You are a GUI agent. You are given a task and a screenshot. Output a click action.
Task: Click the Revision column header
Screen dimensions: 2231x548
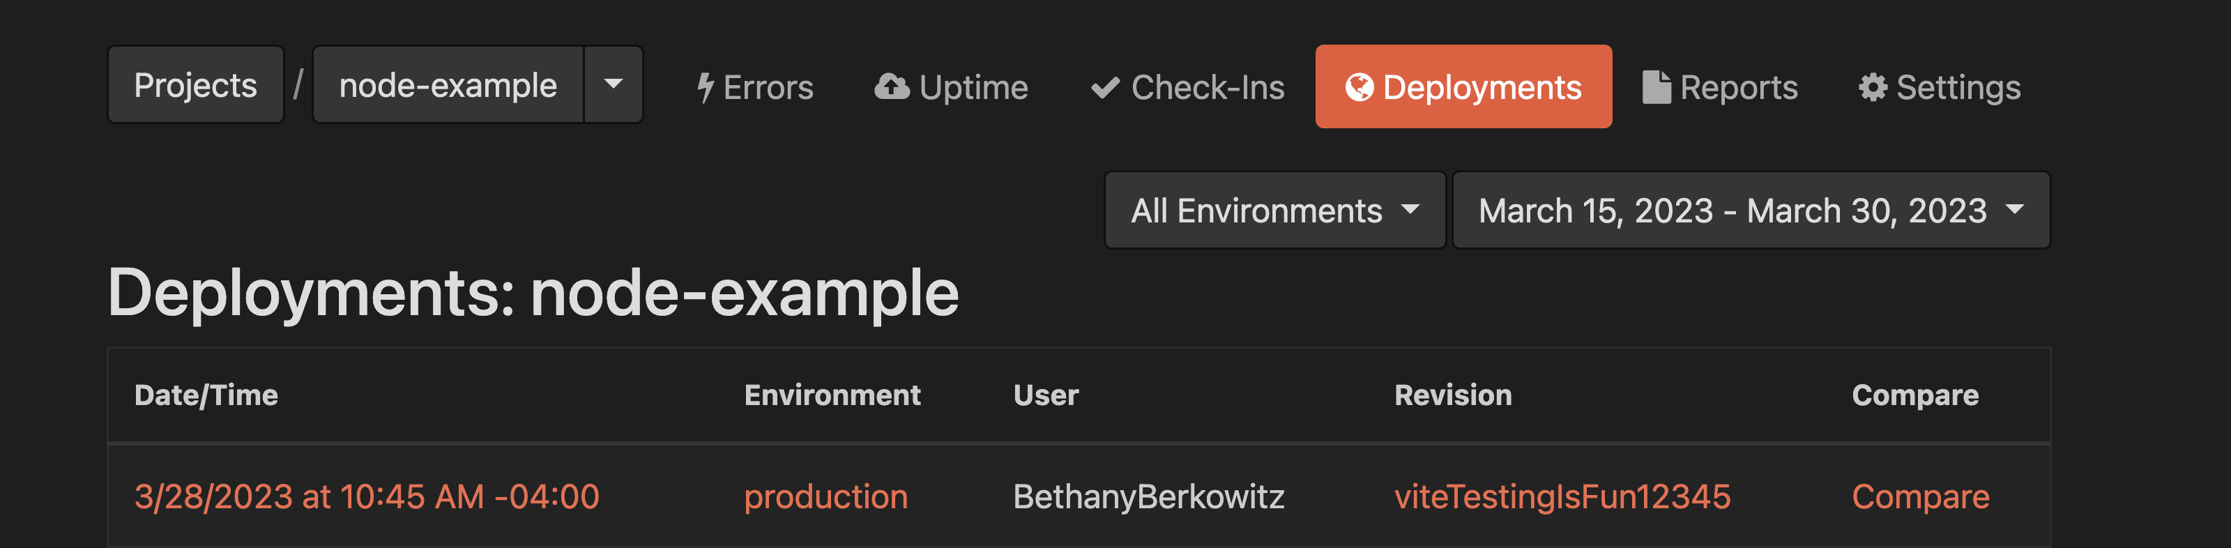[x=1453, y=395]
